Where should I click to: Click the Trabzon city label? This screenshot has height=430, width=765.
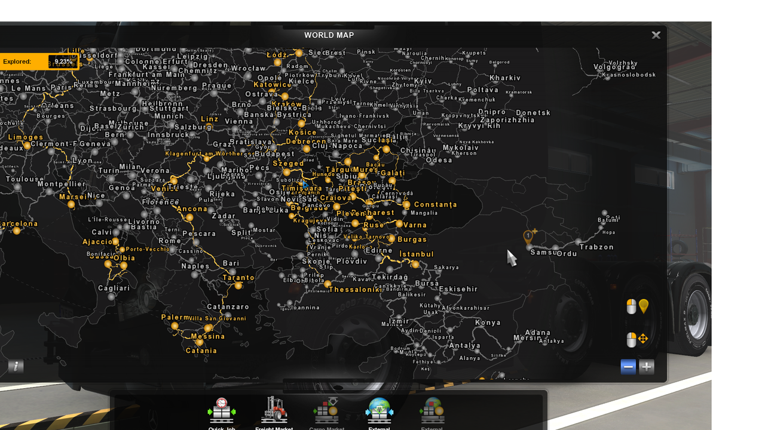click(596, 247)
